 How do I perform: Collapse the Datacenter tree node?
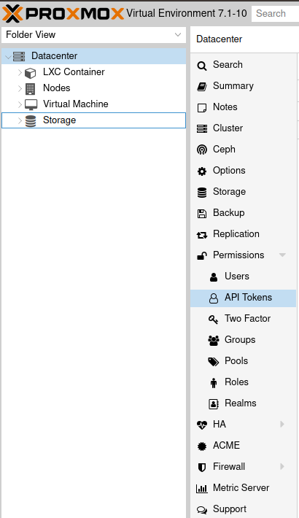tap(8, 56)
